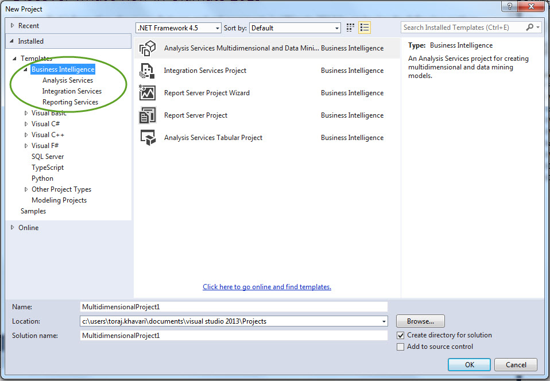The width and height of the screenshot is (550, 381).
Task: Switch to medium icons list view
Action: [365, 28]
